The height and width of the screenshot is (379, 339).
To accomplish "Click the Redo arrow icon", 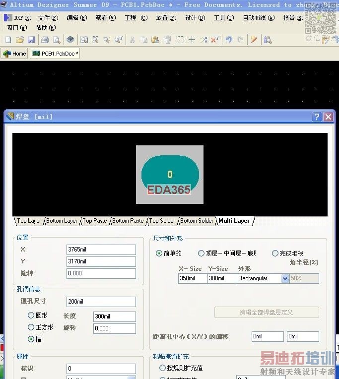I will pyautogui.click(x=240, y=40).
